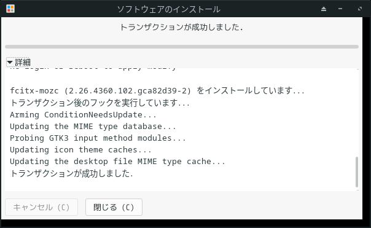Click the 閉じる (C) button

pos(114,207)
